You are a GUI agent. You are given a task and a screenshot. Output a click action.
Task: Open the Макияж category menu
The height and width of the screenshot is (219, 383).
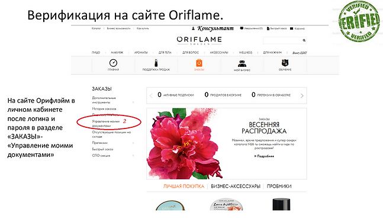coord(117,53)
